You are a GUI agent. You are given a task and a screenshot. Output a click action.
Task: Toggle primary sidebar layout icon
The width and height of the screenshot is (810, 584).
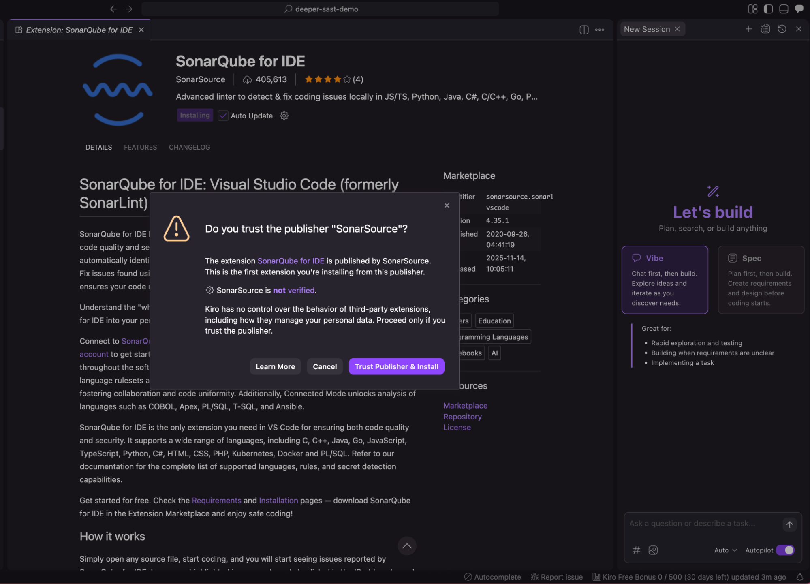[x=768, y=9]
